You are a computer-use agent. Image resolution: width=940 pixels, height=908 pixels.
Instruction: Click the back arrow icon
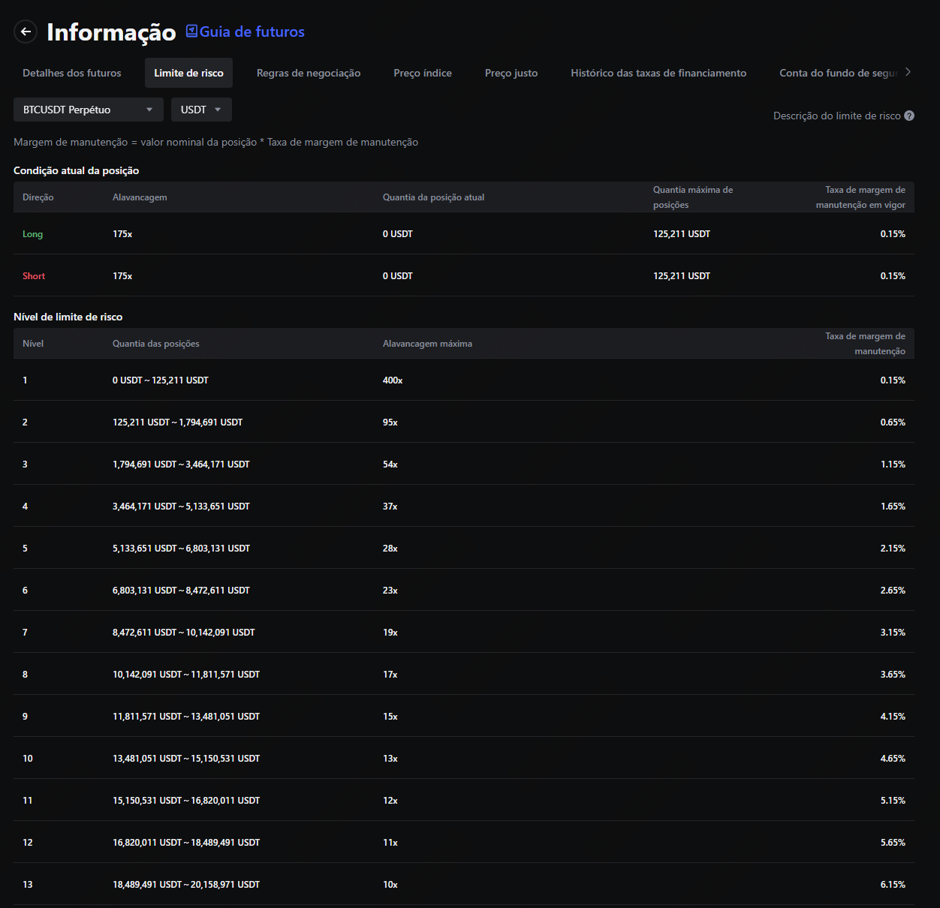coord(26,32)
